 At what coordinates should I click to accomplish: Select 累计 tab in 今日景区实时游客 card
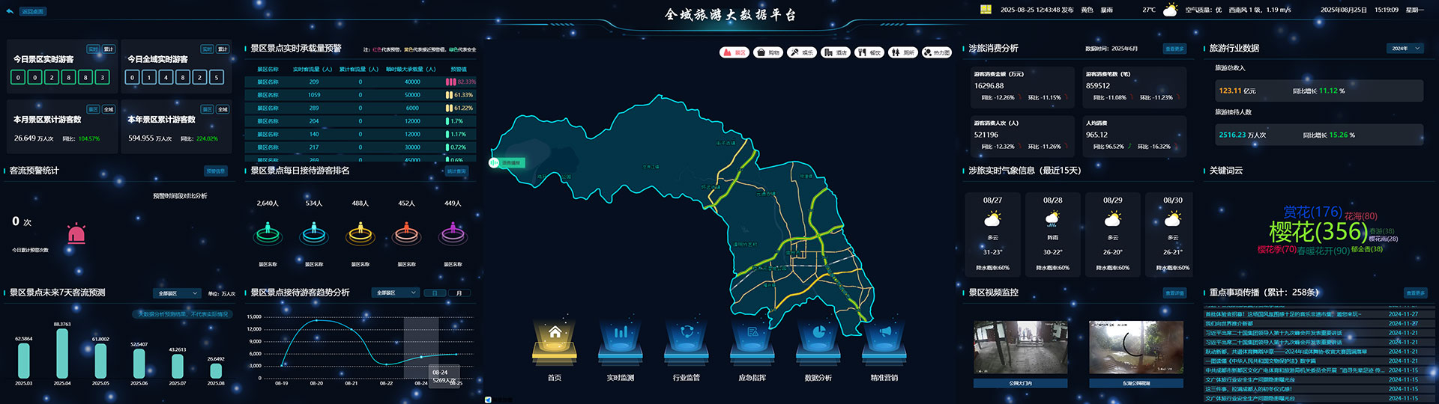109,49
